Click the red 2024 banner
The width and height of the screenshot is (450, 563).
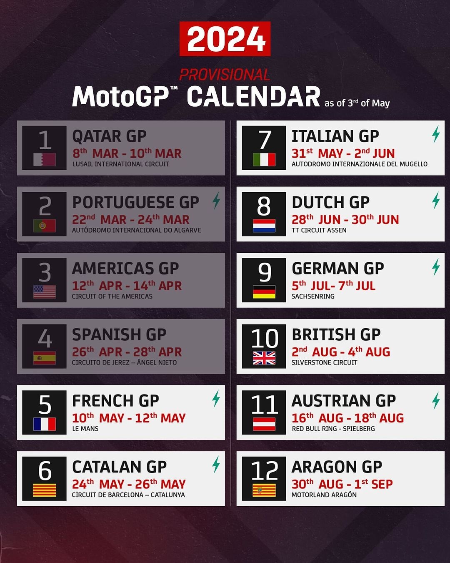pyautogui.click(x=225, y=39)
